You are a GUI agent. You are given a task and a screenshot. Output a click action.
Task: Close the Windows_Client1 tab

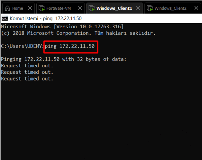[137, 8]
